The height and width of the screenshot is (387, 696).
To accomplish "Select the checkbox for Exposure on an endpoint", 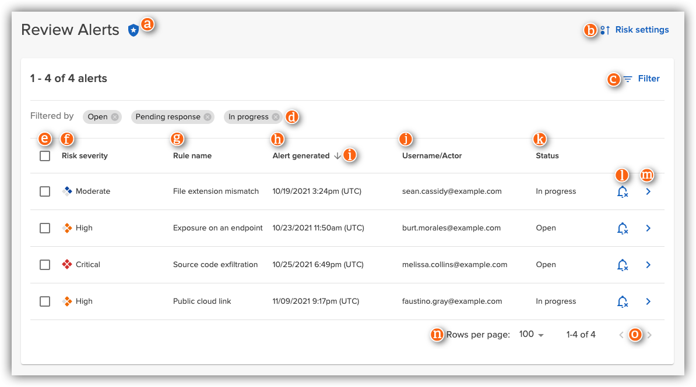I will (x=45, y=228).
